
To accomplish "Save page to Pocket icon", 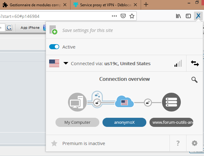I will click(x=123, y=16).
